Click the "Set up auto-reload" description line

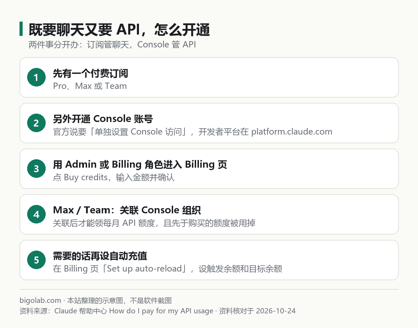[168, 269]
